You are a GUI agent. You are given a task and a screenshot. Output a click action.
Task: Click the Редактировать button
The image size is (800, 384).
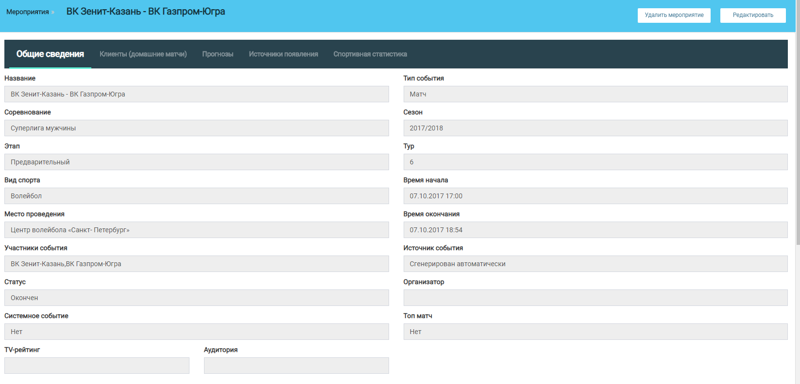pyautogui.click(x=752, y=15)
